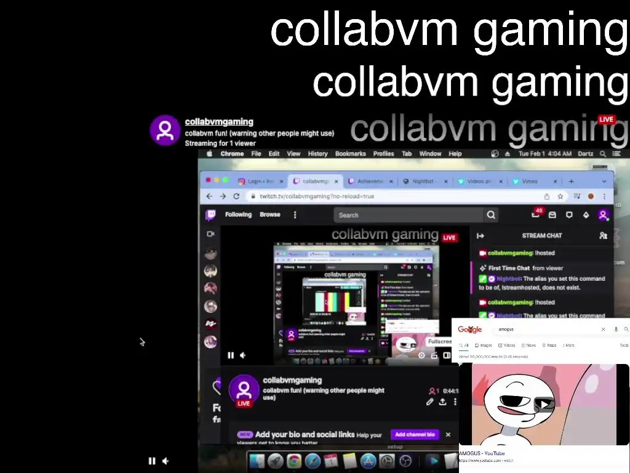Click the Following link on Twitch
The width and height of the screenshot is (630, 473).
(238, 215)
